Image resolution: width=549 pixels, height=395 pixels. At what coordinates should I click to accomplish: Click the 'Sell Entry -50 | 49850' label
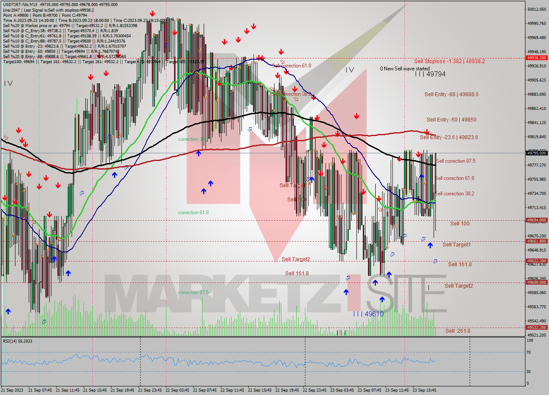[451, 120]
